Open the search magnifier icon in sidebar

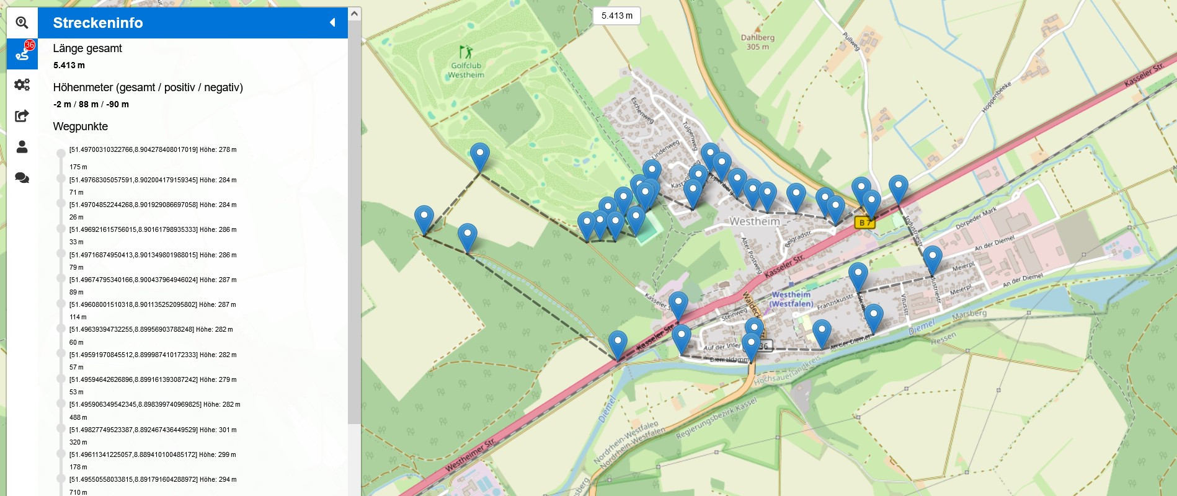(x=22, y=23)
